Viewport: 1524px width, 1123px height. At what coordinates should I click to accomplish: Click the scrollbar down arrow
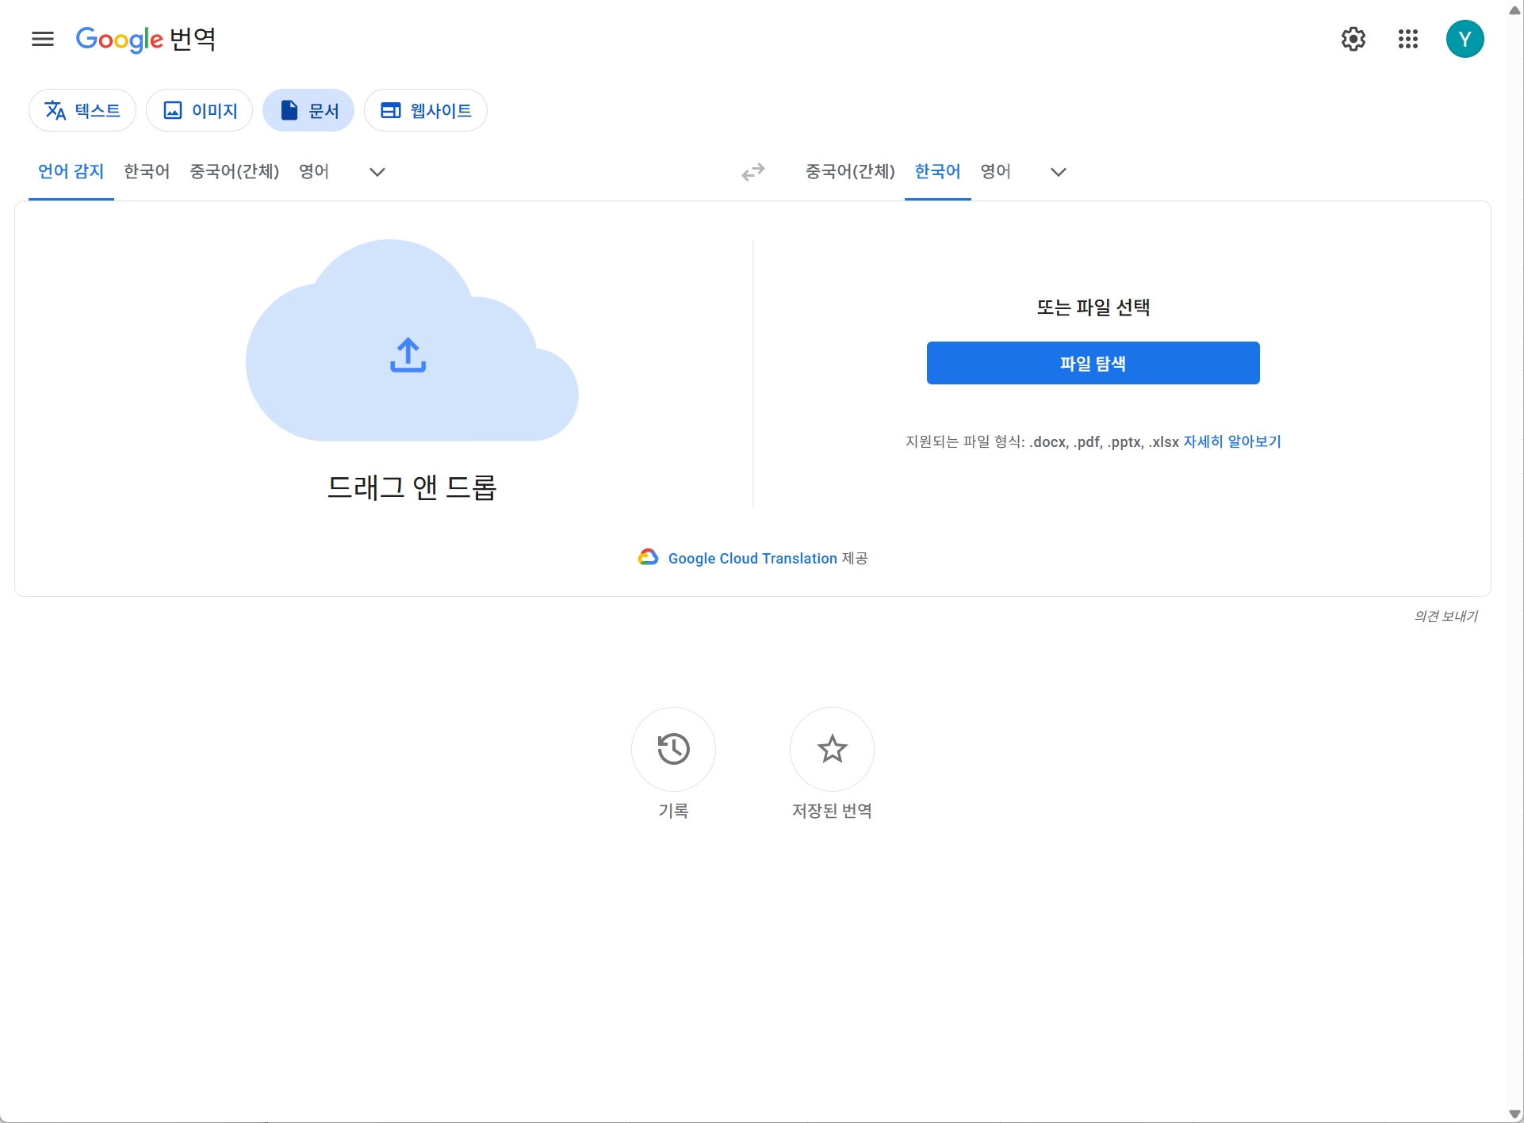pyautogui.click(x=1514, y=1113)
